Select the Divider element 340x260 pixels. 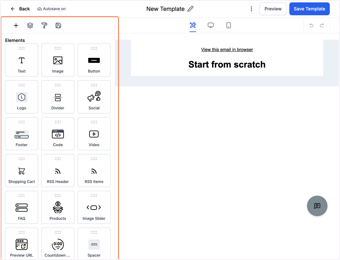click(58, 97)
